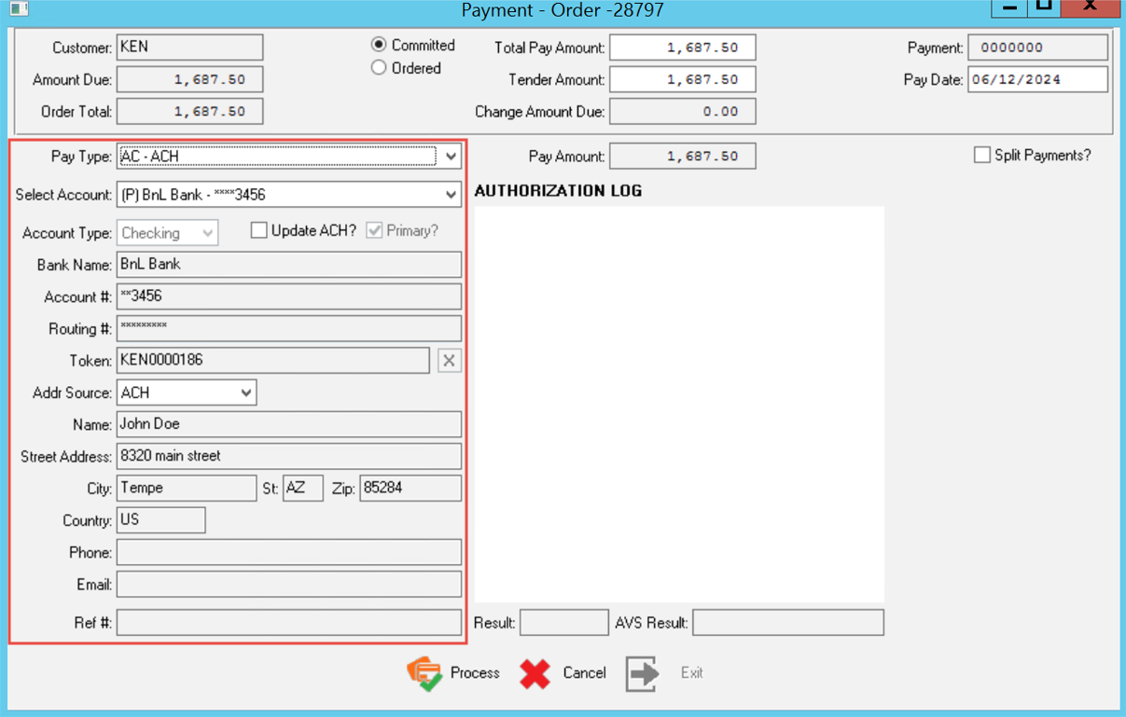This screenshot has height=717, width=1126.
Task: Select the Ordered radio button
Action: pos(379,67)
